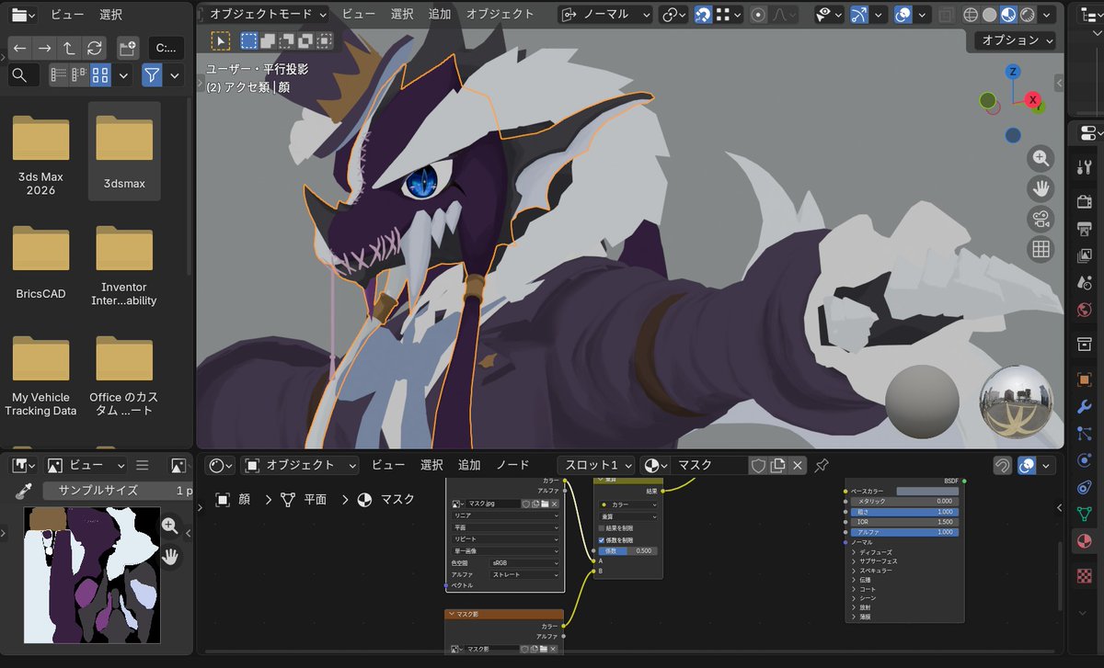Switch to rendered viewport shading
This screenshot has width=1104, height=668.
pyautogui.click(x=1027, y=15)
